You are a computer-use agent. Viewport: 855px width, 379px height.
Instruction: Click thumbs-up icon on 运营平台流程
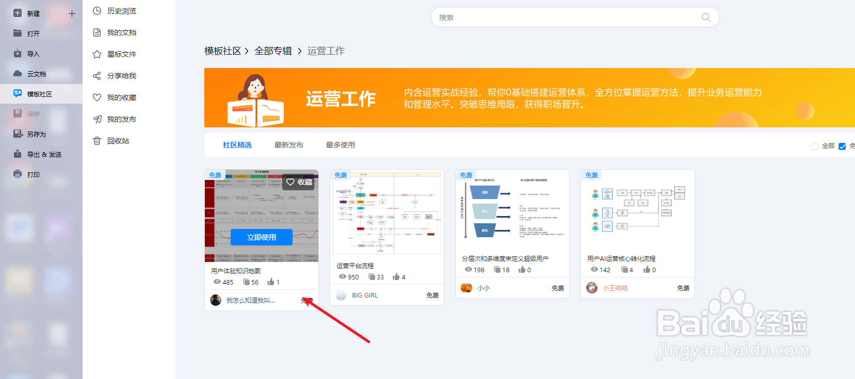point(396,277)
